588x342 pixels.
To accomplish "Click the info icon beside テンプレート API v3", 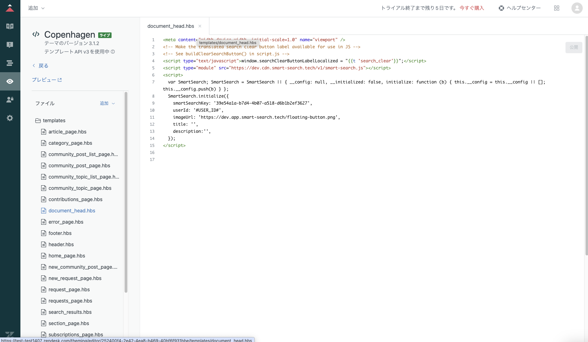I will point(113,52).
